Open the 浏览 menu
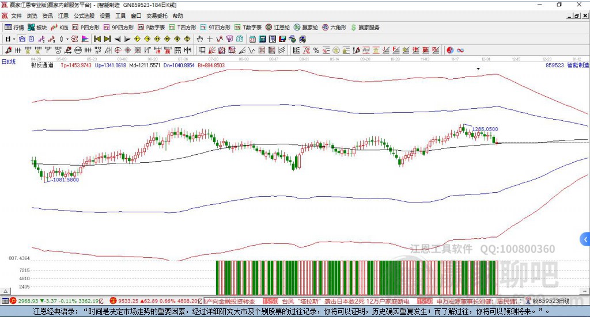590x317 pixels. [32, 16]
